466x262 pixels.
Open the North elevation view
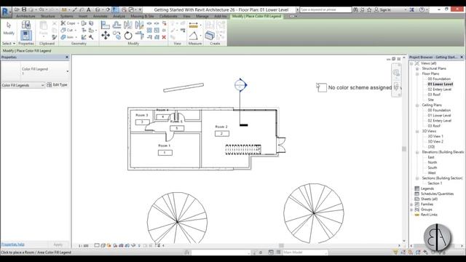(432, 162)
